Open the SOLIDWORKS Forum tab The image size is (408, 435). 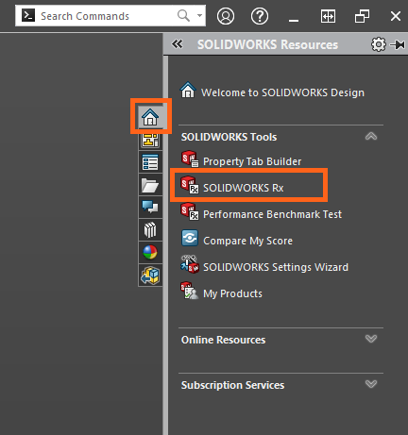pos(150,208)
